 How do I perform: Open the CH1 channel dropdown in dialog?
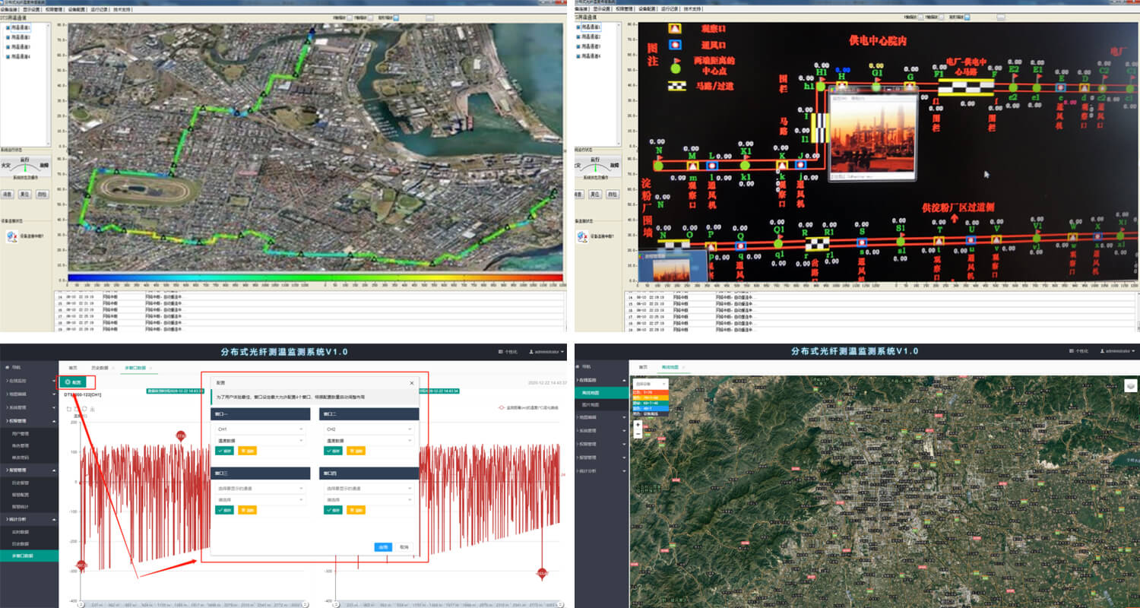[x=259, y=429]
